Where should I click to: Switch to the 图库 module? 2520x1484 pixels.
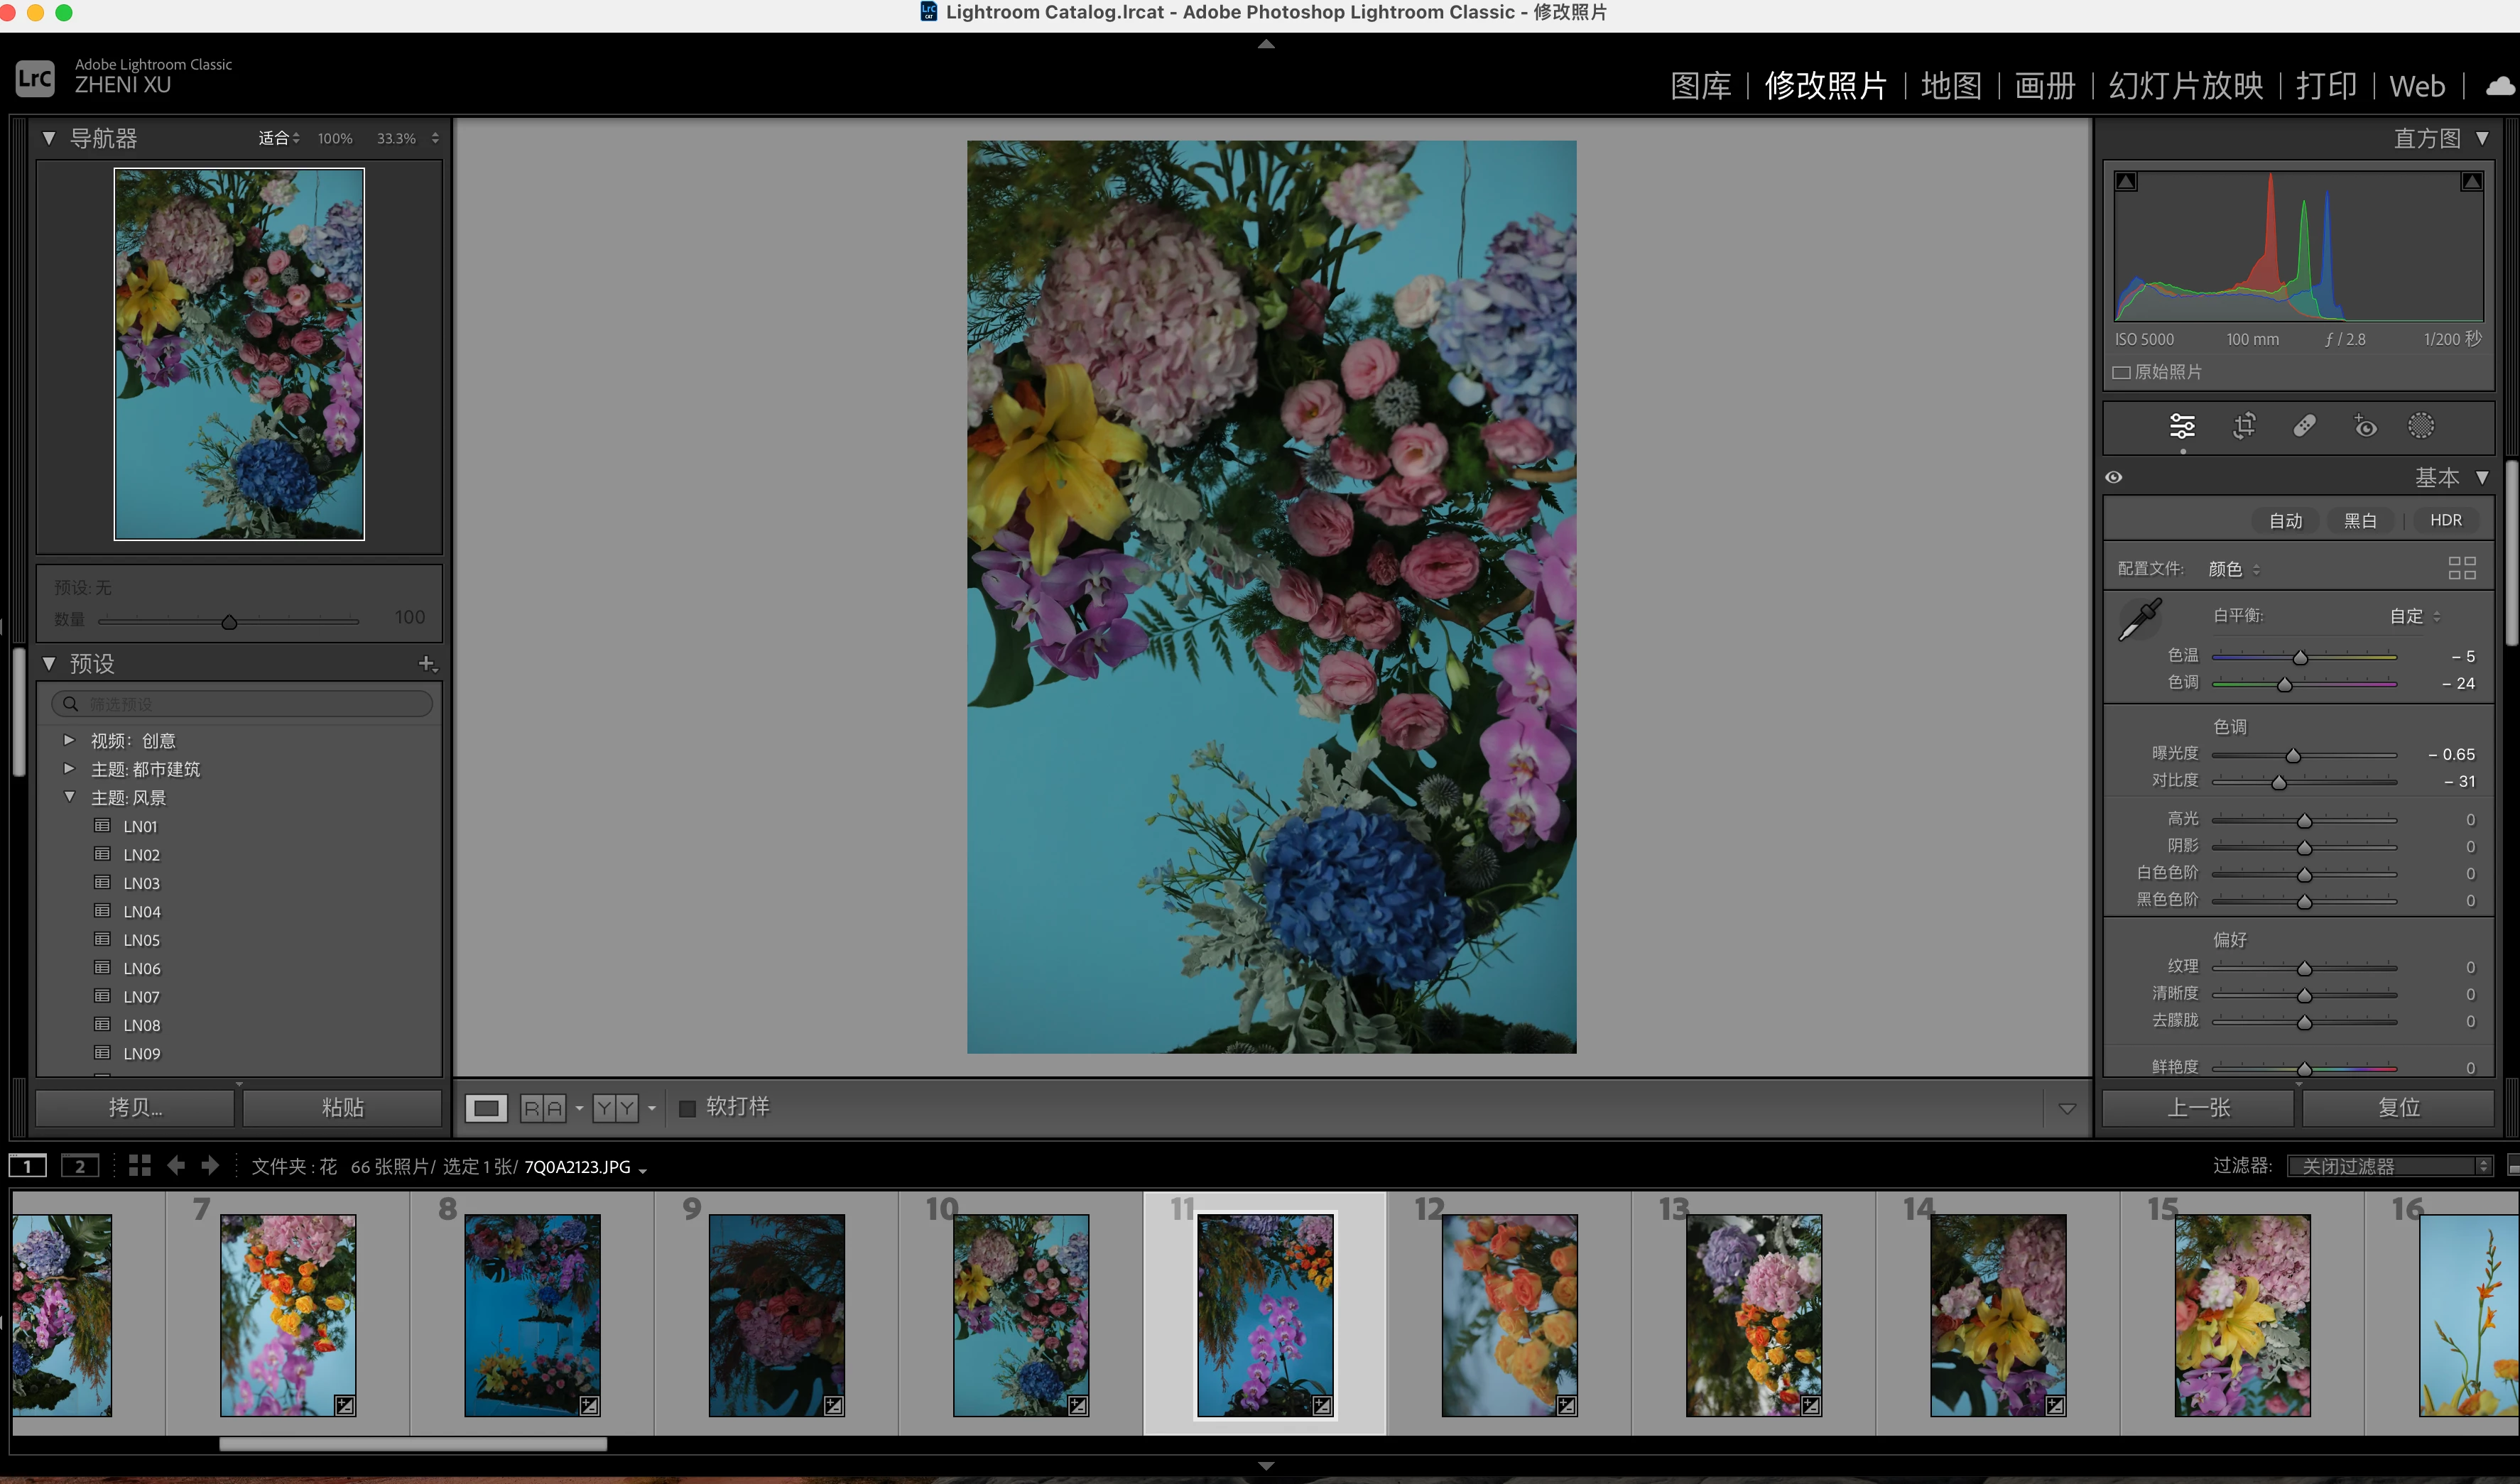coord(1700,86)
